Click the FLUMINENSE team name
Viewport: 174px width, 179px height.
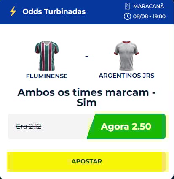(47, 76)
